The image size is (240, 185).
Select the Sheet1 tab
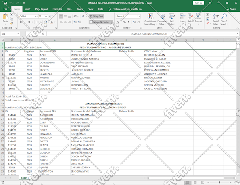[x=25, y=178]
